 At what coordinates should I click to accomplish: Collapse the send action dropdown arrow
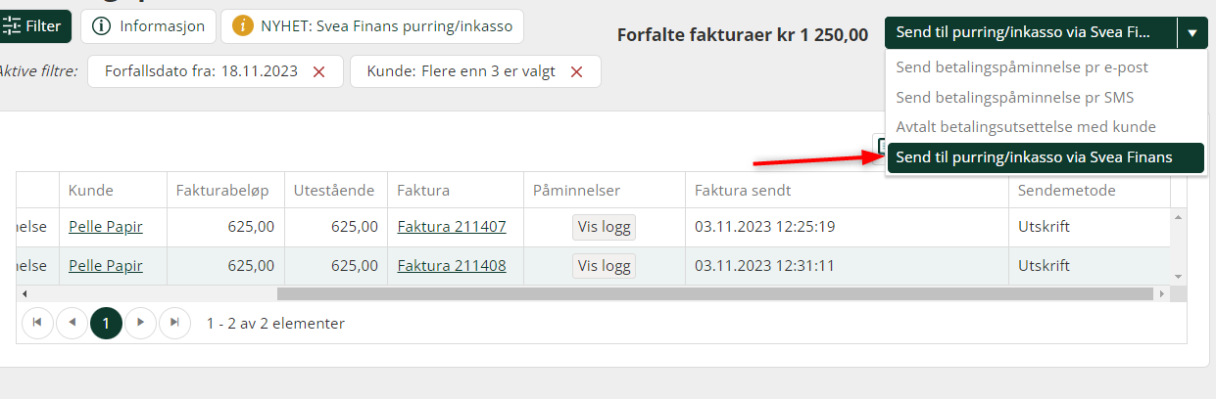(x=1192, y=33)
